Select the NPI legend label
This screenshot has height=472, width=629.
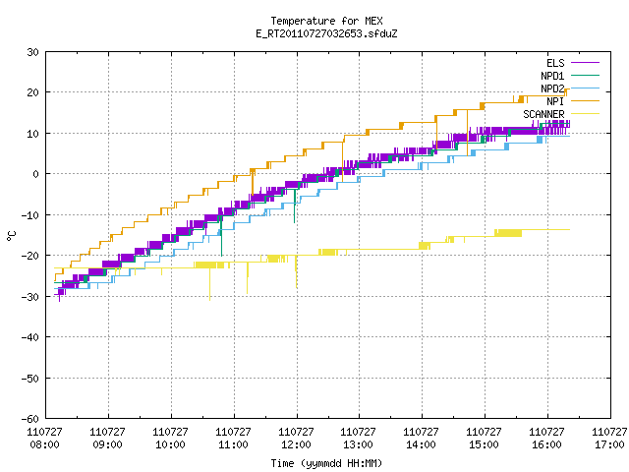pyautogui.click(x=555, y=101)
